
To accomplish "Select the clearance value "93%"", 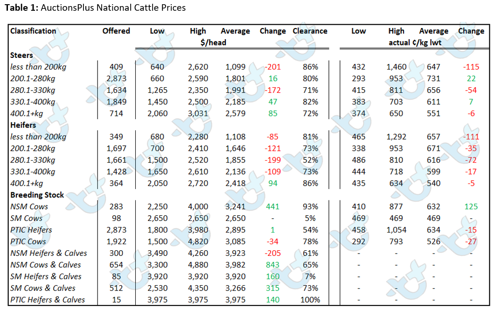I will (310, 207).
